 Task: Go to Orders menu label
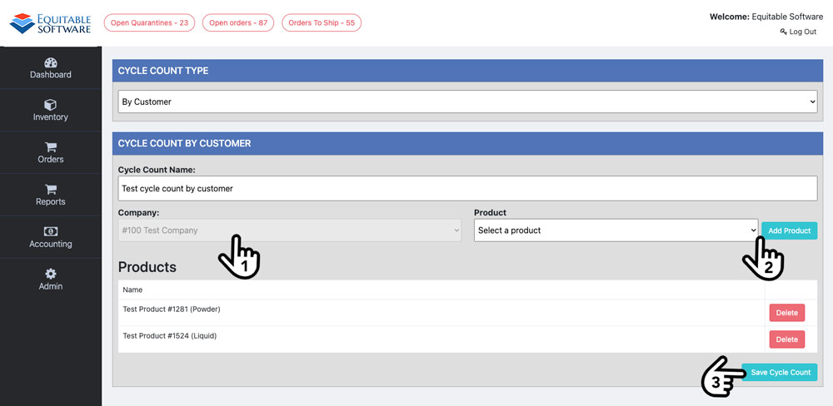[x=51, y=159]
